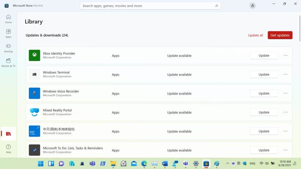The width and height of the screenshot is (301, 169).
Task: Update Microsoft To Do app
Action: (x=264, y=150)
